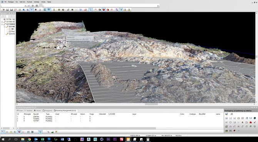
Task: Open Excel from the taskbar
Action: click(42, 139)
